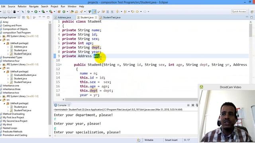Click the New Java Class icon
This screenshot has width=255, height=143.
click(x=64, y=12)
